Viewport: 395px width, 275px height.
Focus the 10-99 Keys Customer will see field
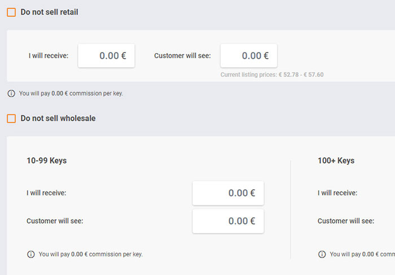pyautogui.click(x=228, y=221)
